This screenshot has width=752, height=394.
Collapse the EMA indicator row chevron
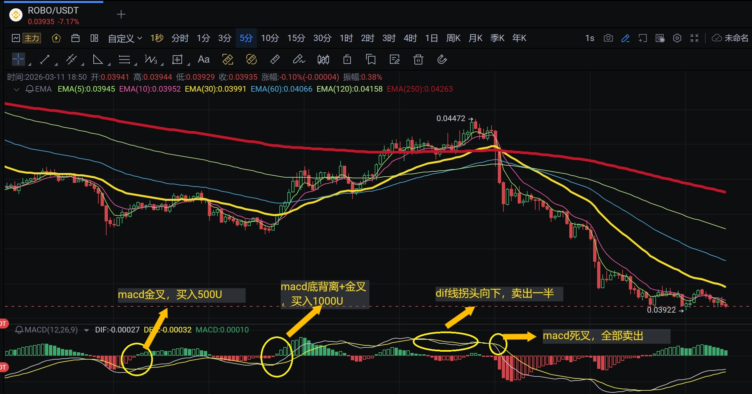(x=16, y=89)
